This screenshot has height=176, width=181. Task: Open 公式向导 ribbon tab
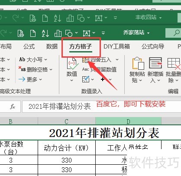tap(153, 46)
